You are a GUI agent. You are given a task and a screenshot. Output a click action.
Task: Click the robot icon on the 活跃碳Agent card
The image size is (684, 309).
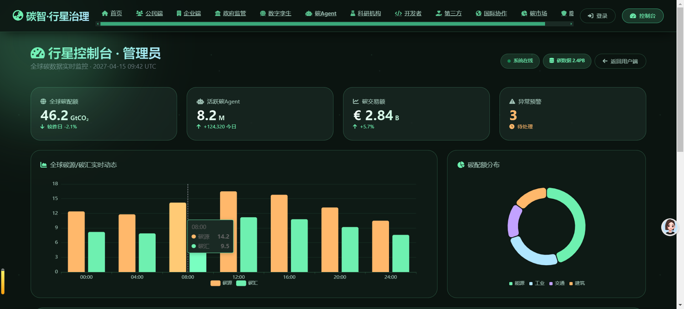click(200, 101)
